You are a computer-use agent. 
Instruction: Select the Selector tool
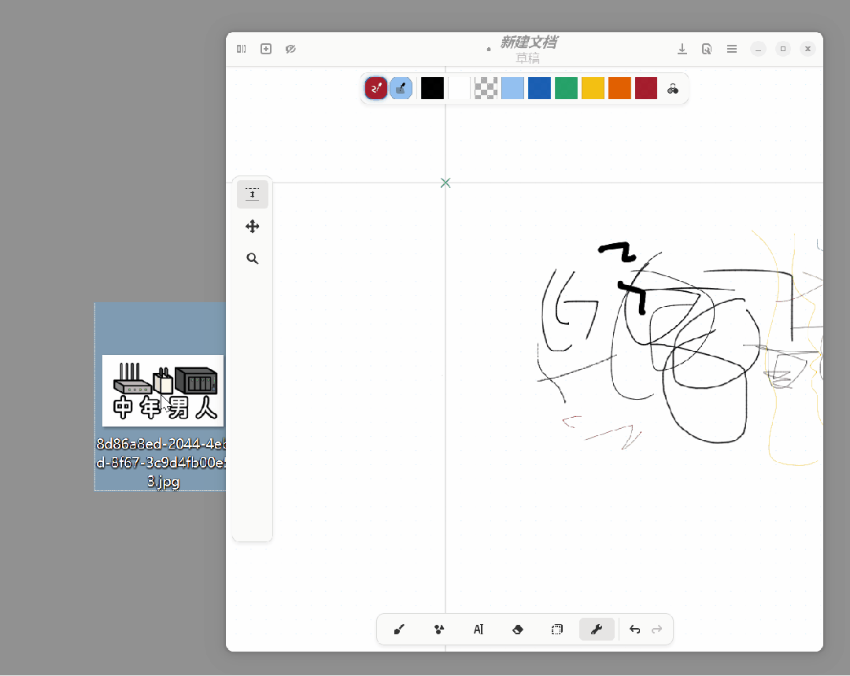tap(557, 630)
